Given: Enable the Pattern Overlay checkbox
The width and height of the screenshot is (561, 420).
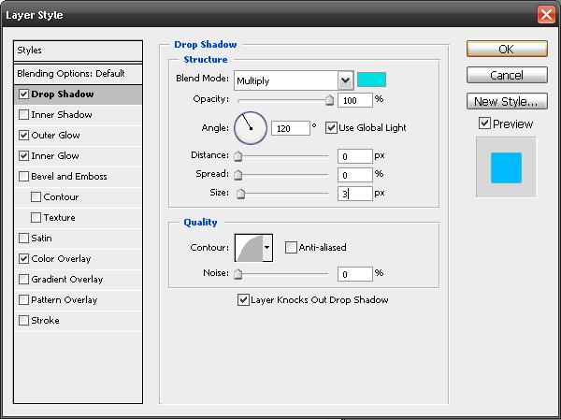Looking at the screenshot, I should [x=23, y=299].
